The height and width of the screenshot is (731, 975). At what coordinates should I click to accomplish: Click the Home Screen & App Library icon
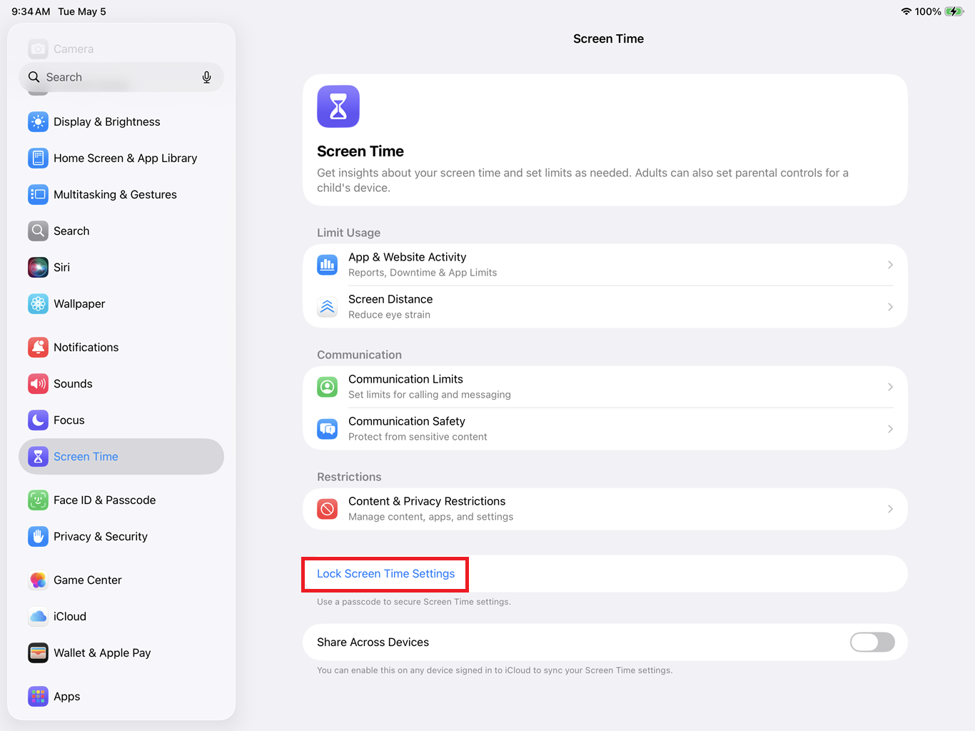38,158
